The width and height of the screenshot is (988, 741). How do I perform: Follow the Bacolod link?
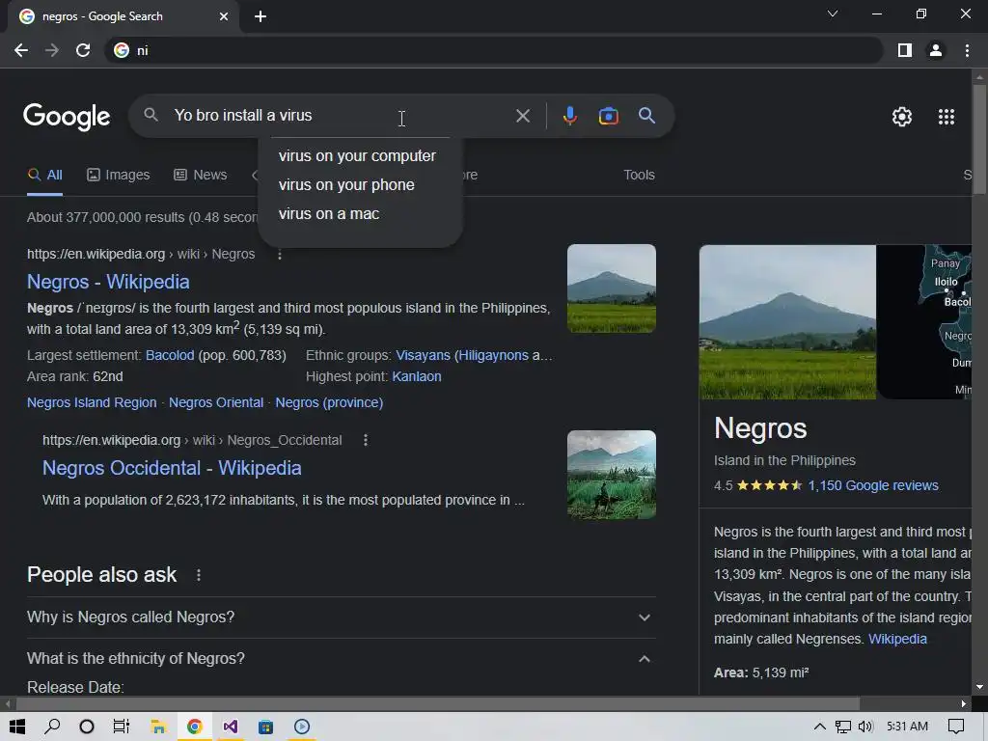170,355
